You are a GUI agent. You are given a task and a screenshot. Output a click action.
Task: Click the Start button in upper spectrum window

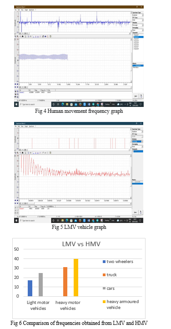[136, 96]
